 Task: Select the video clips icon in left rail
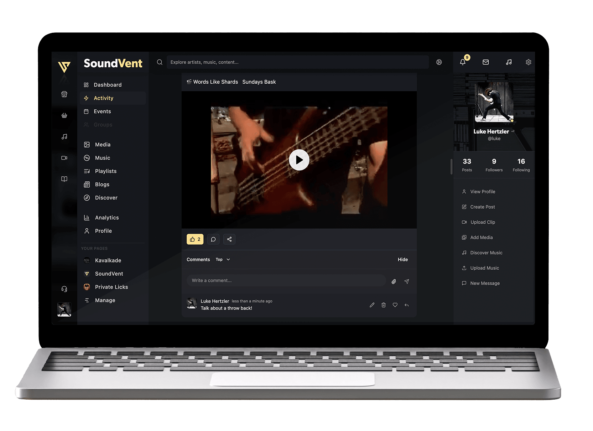64,158
